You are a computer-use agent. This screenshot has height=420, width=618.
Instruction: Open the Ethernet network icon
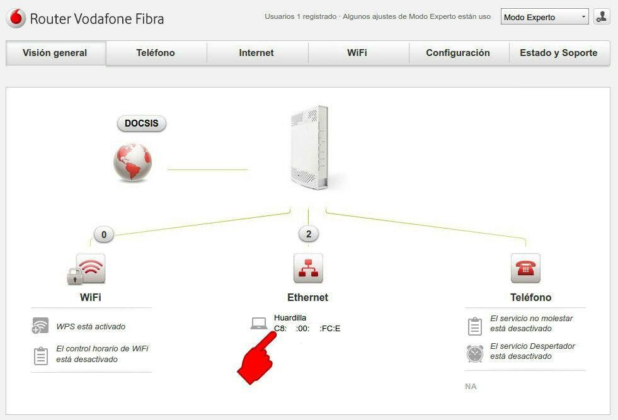click(308, 268)
